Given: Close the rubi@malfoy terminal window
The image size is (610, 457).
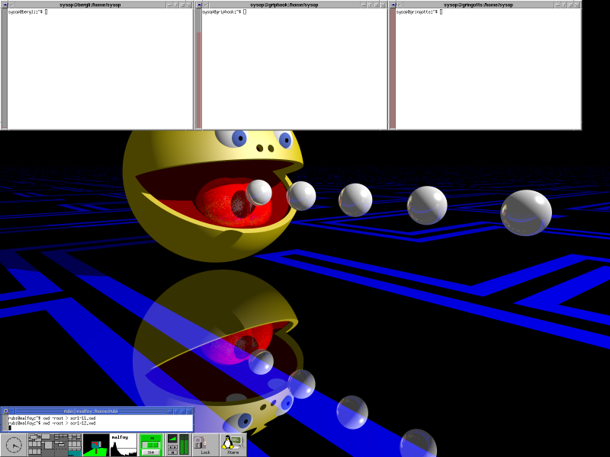Looking at the screenshot, I should [189, 411].
